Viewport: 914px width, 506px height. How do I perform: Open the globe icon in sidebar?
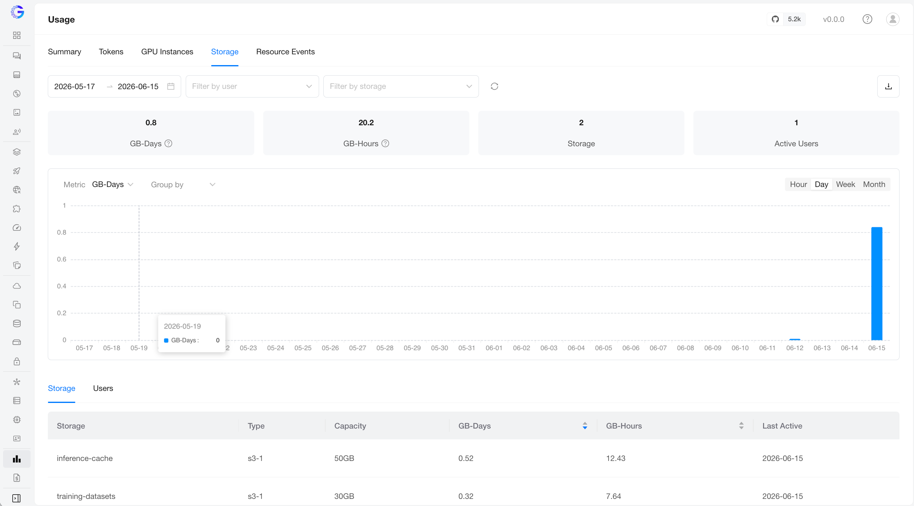pyautogui.click(x=17, y=190)
